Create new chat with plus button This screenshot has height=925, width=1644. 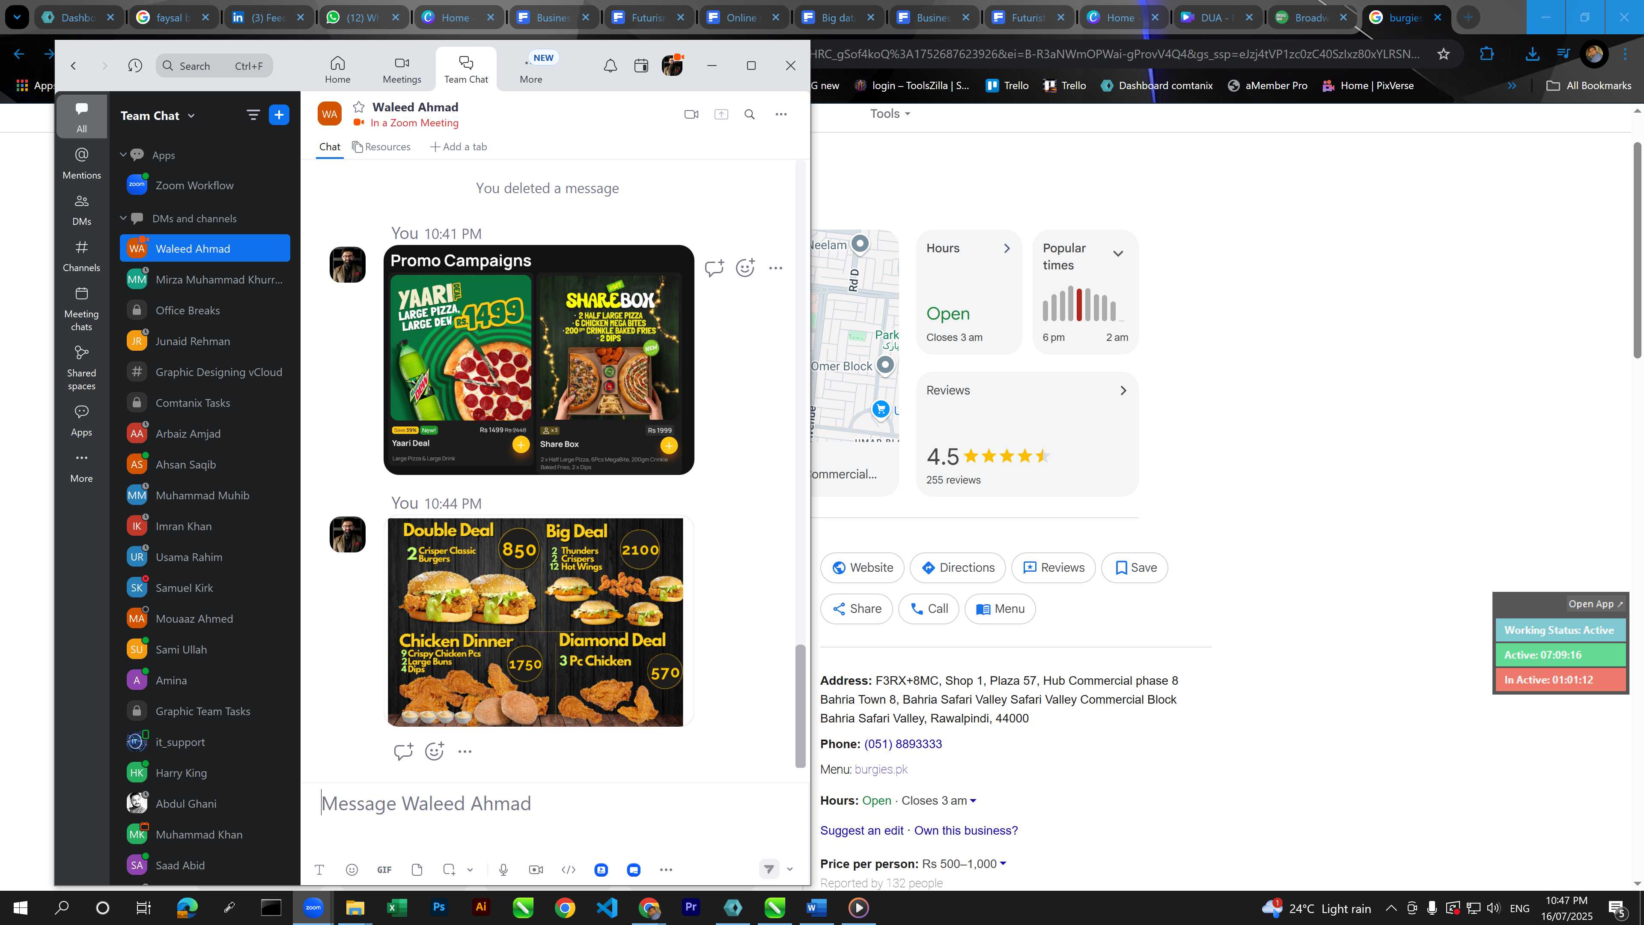pyautogui.click(x=279, y=115)
